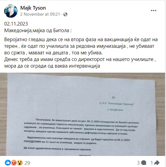Click the angry face reaction icon
Viewport: 166px width, 167px height.
pos(14,162)
